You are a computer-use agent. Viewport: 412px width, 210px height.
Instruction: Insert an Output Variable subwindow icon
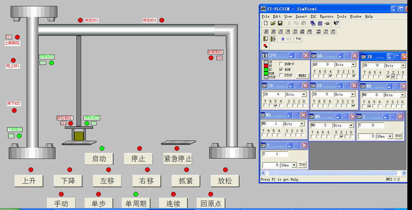(273, 31)
